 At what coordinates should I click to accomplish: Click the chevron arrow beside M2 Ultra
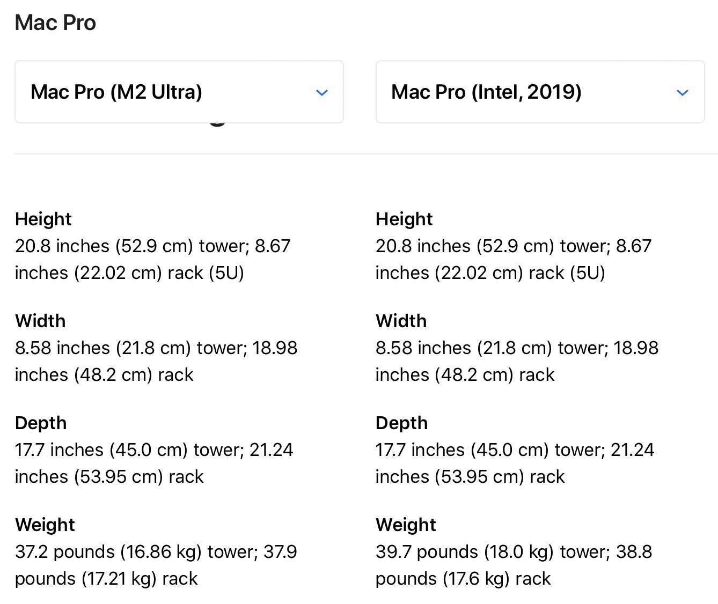(322, 93)
